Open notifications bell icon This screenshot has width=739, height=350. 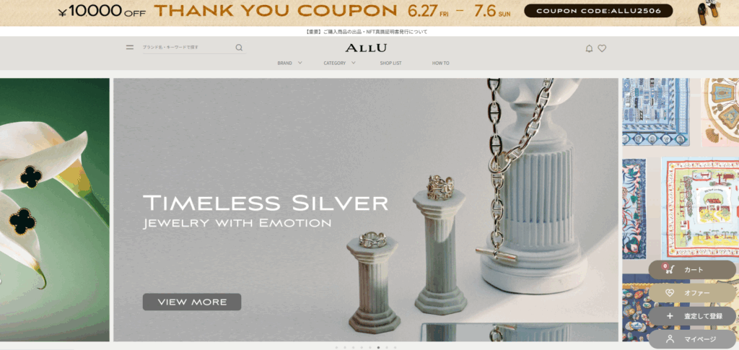click(589, 48)
